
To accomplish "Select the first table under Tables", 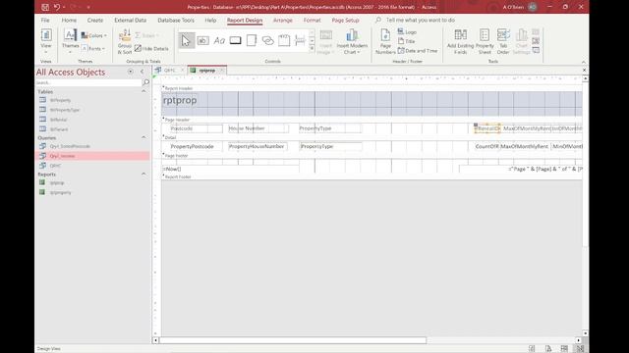I will click(x=60, y=100).
